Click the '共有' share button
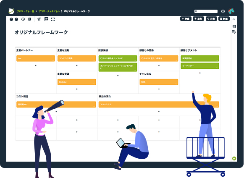244x178 pixels. [211, 19]
